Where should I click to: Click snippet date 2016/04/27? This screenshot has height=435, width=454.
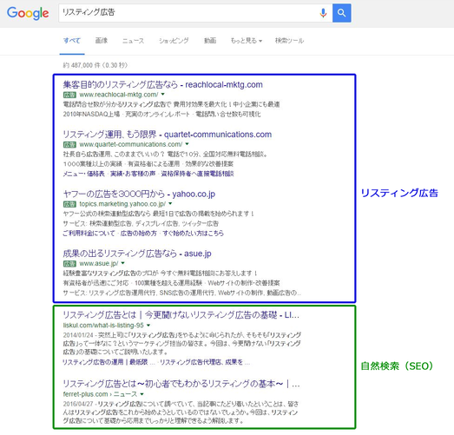click(78, 404)
